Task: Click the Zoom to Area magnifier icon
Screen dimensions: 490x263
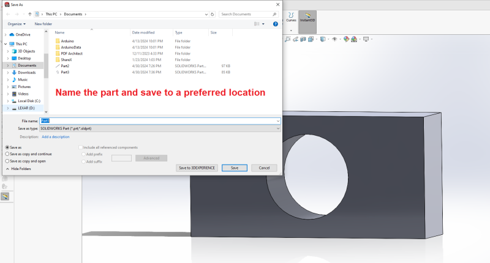Action: click(x=287, y=39)
